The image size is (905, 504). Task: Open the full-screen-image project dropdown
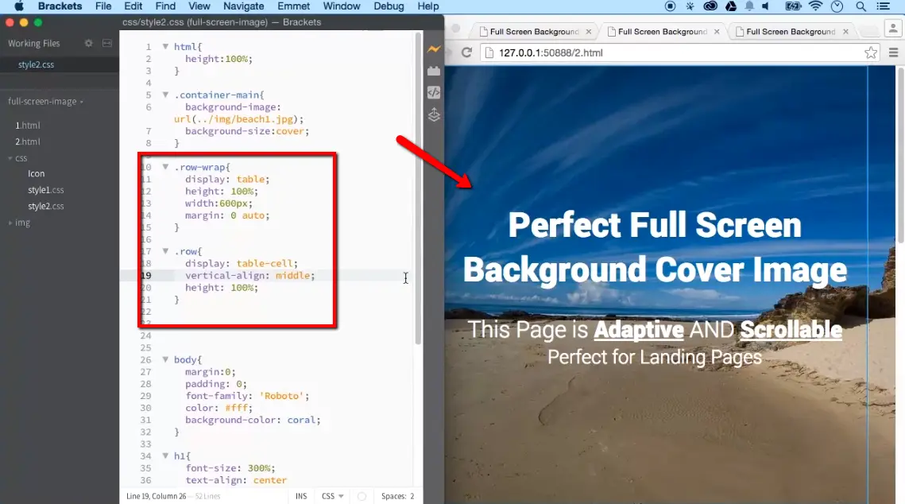45,102
